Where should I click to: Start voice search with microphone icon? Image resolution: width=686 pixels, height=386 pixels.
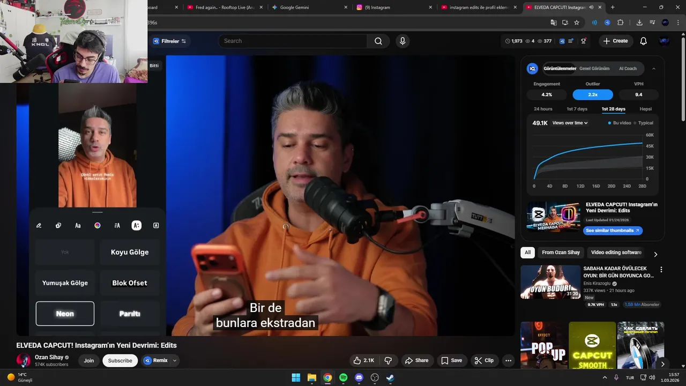[402, 41]
